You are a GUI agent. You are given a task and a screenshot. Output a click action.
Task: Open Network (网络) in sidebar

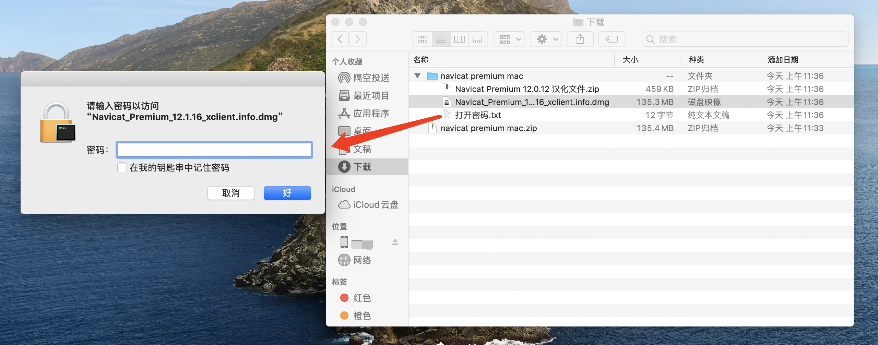367,260
